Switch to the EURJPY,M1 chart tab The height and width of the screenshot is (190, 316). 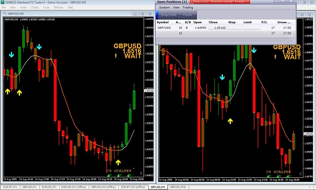10,187
